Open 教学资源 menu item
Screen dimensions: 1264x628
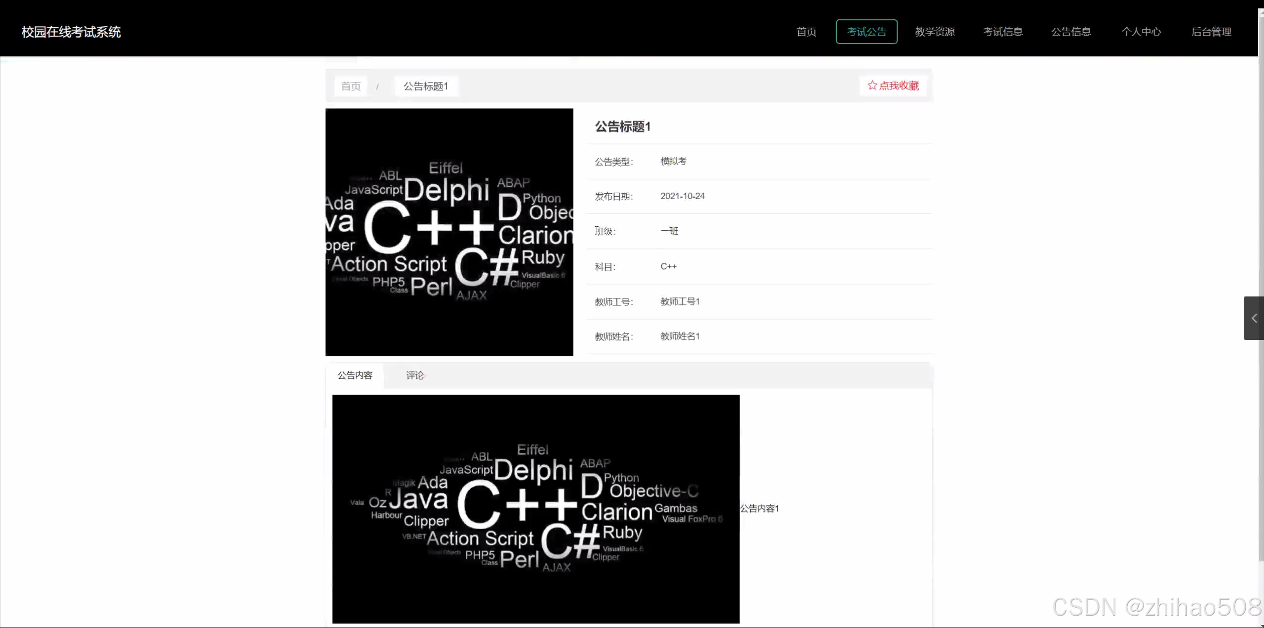click(935, 32)
